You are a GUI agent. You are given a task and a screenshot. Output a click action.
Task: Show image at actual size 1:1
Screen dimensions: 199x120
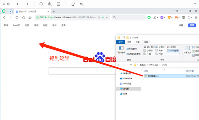[58, 4]
